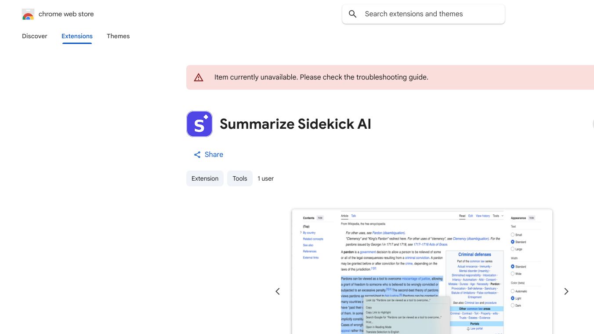Viewport: 594px width, 334px height.
Task: Click Copy in the context menu
Action: pos(369,308)
